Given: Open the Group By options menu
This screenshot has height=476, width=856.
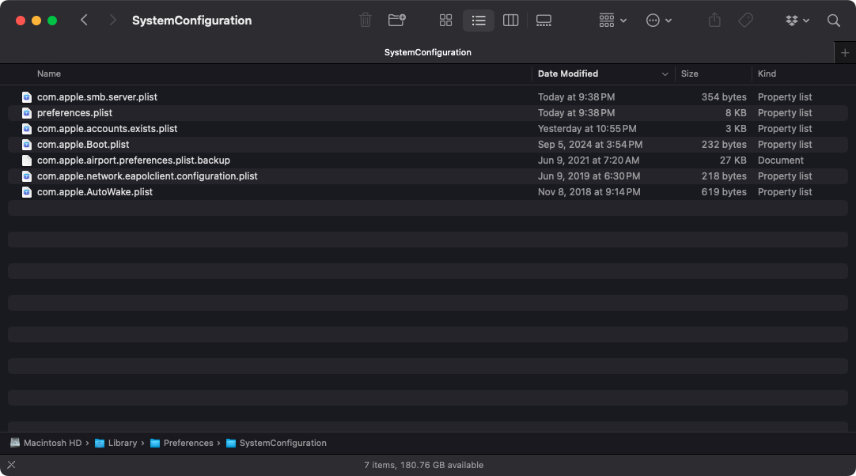Looking at the screenshot, I should [x=612, y=21].
